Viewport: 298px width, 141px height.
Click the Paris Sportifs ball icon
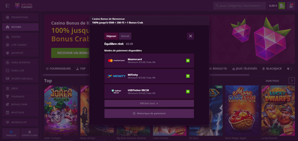[x=7, y=63]
